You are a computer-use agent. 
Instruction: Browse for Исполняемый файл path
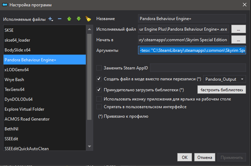click(239, 29)
